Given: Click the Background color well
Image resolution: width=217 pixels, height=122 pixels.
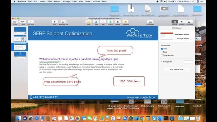Looking at the screenshot, I should pyautogui.click(x=188, y=62).
